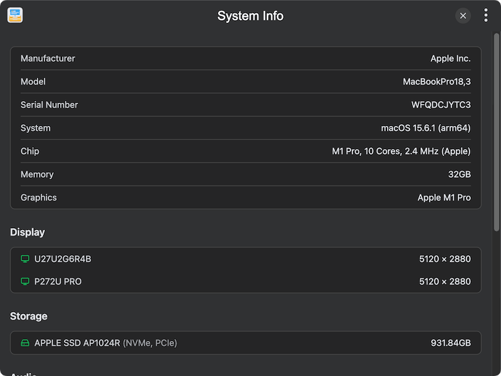Image resolution: width=501 pixels, height=376 pixels.
Task: Click the serial number WFQDCJYTC3
Action: tap(441, 105)
